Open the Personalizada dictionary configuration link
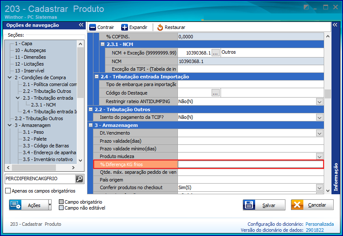The width and height of the screenshot is (343, 236). [x=320, y=224]
